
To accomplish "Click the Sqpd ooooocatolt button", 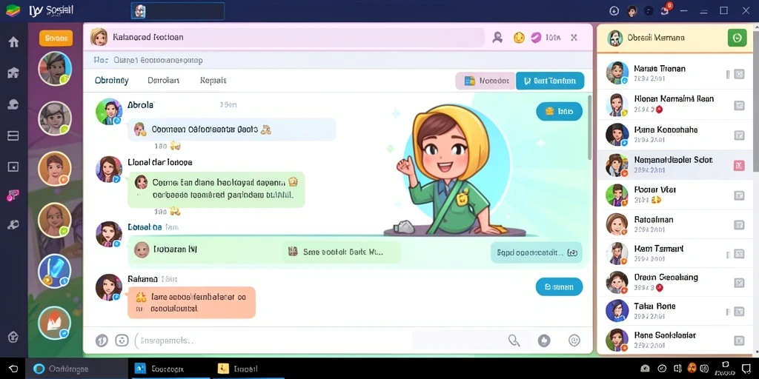I will 537,252.
